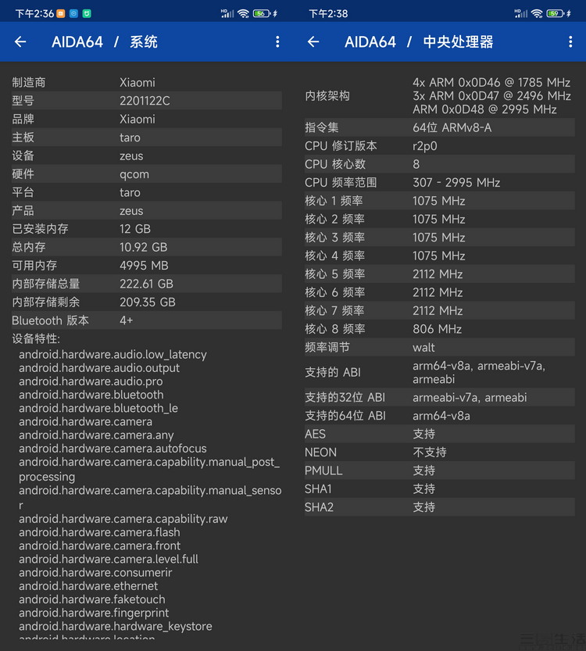586x651 pixels.
Task: Select SHA2 row 支持 value
Action: point(423,507)
